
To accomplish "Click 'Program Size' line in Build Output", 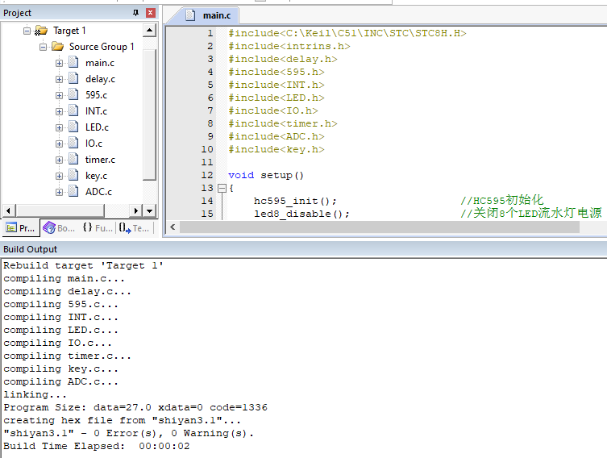I will (x=135, y=408).
